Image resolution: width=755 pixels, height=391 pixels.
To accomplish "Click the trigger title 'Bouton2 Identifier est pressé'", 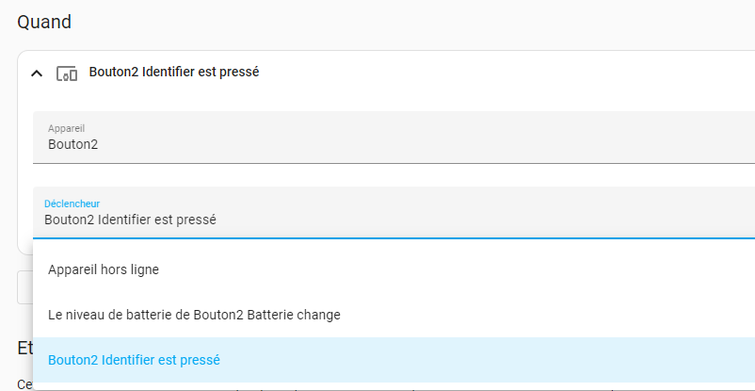I will pos(173,72).
